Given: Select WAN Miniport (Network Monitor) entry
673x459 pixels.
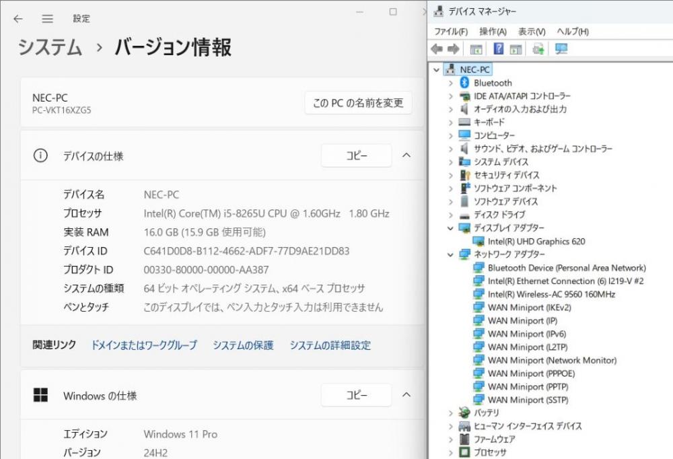Looking at the screenshot, I should [x=552, y=360].
